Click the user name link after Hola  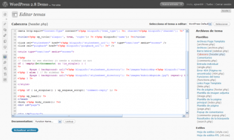click(x=199, y=4)
